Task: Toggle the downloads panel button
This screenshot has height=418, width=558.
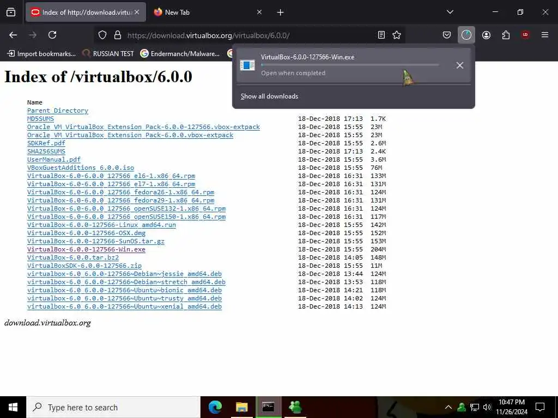Action: (x=466, y=35)
